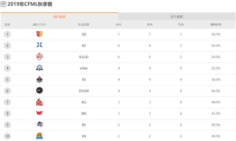Click the SV maple leaf logo
Viewport: 236px width, 141px height.
(x=39, y=79)
